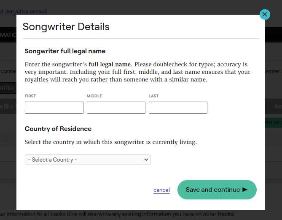282x220 pixels.
Task: Open the derivative works link behind dialog
Action: point(24,11)
